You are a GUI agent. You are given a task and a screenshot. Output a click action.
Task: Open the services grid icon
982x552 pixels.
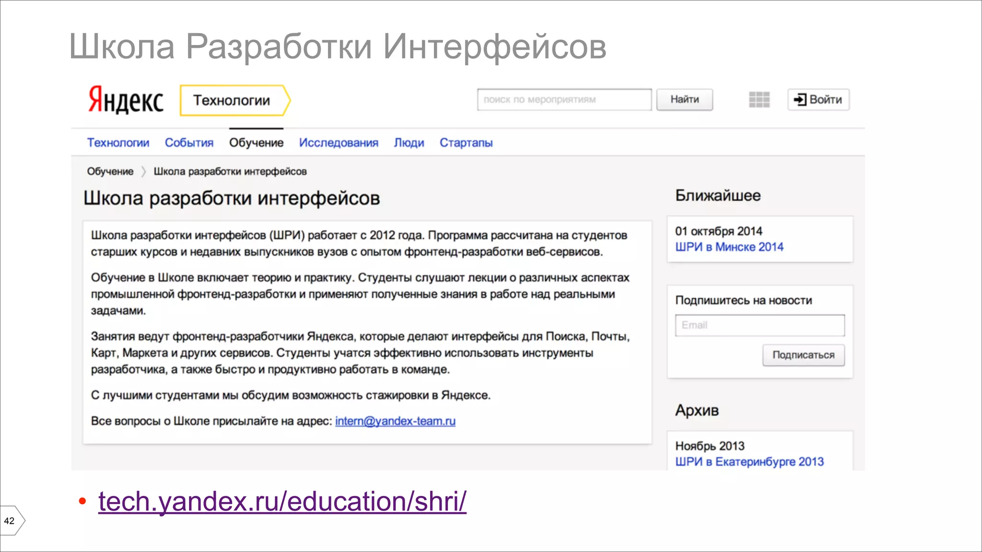coord(759,100)
